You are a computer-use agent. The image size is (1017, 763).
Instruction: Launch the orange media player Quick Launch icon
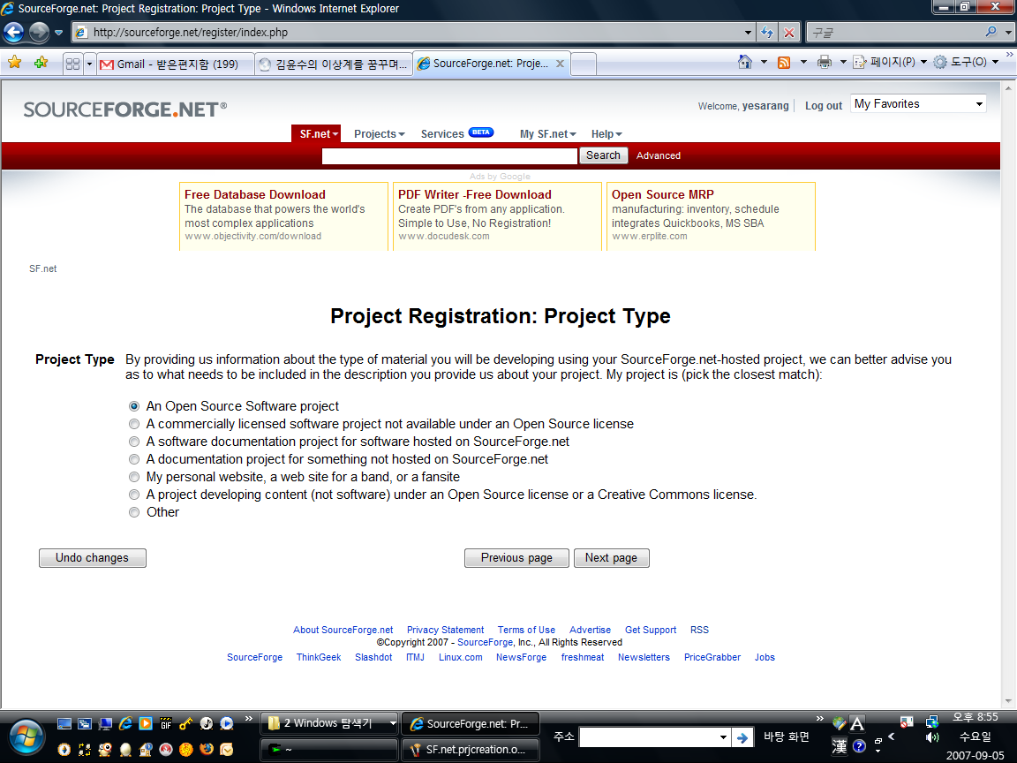point(146,723)
